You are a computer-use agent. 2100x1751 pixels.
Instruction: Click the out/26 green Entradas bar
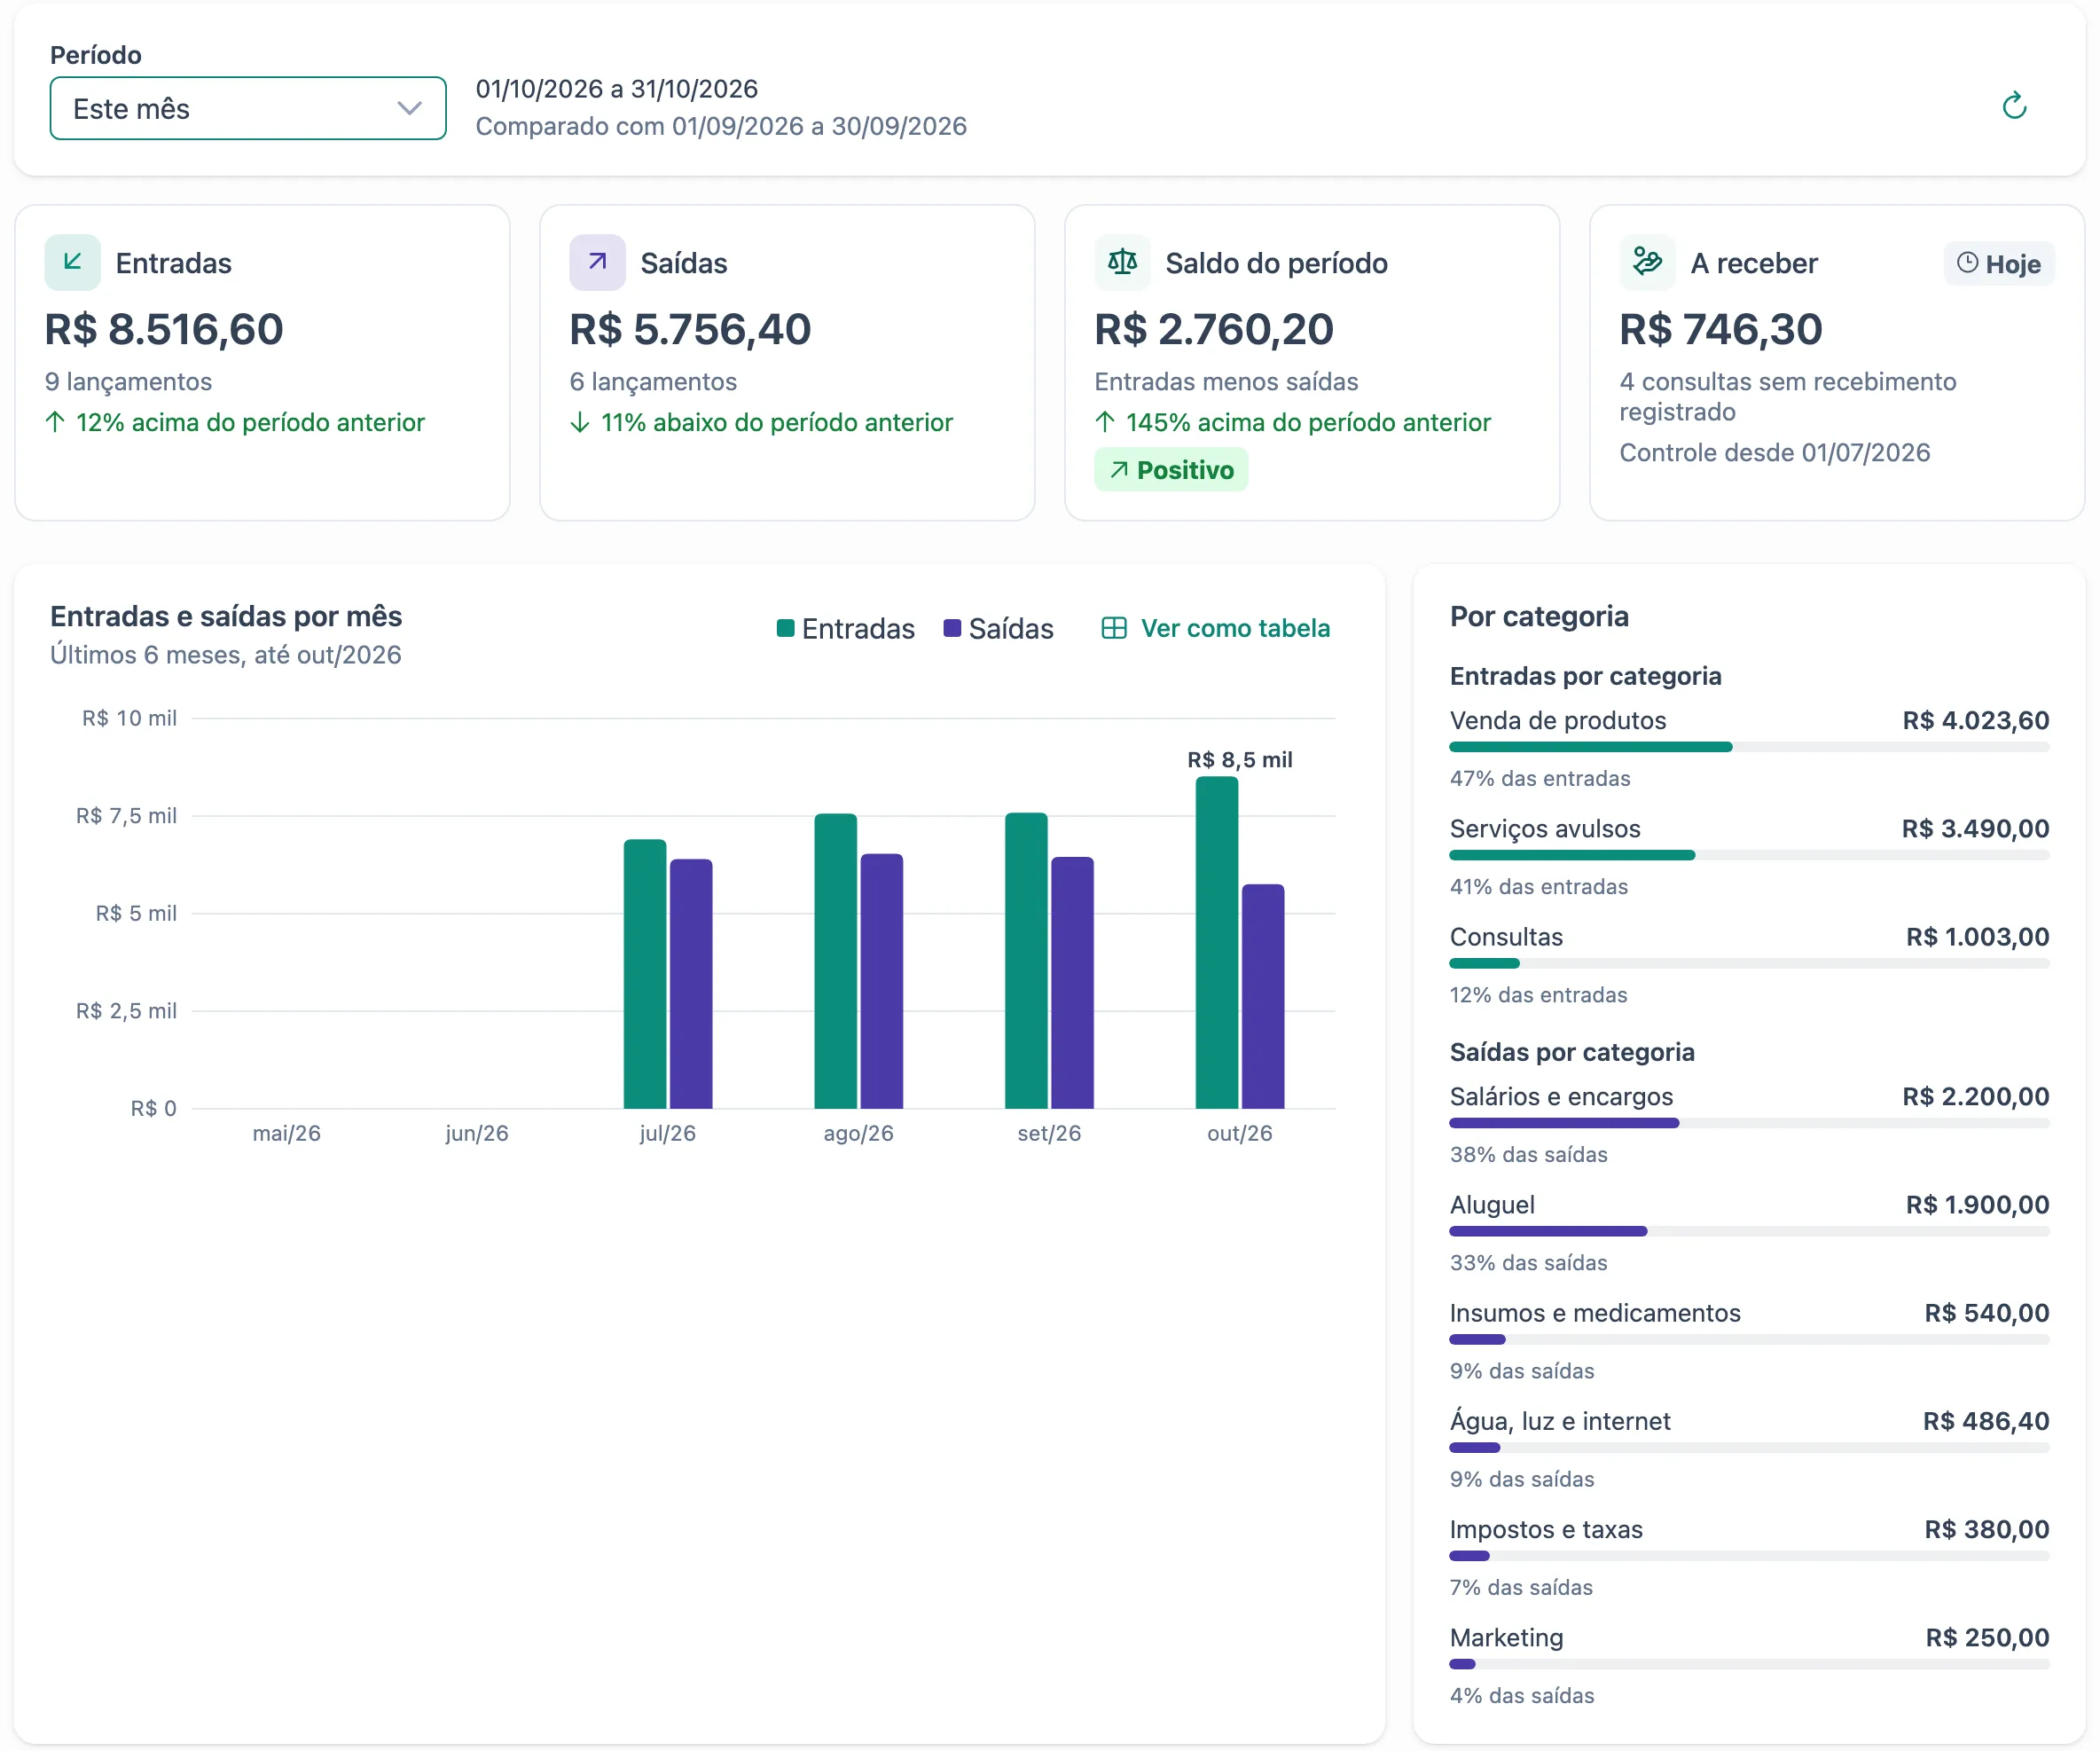pos(1217,943)
